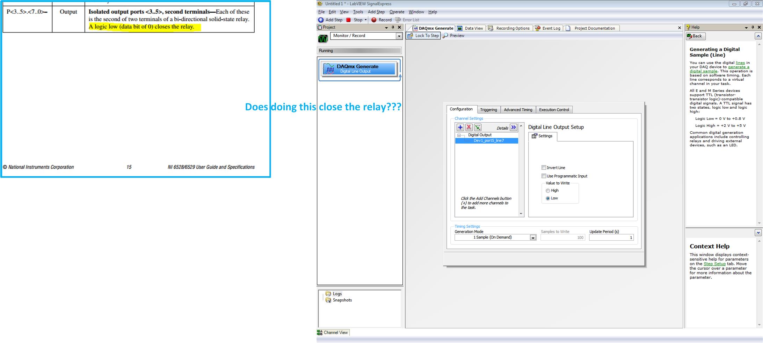
Task: Select the DAQmx Generate tab
Action: 433,28
